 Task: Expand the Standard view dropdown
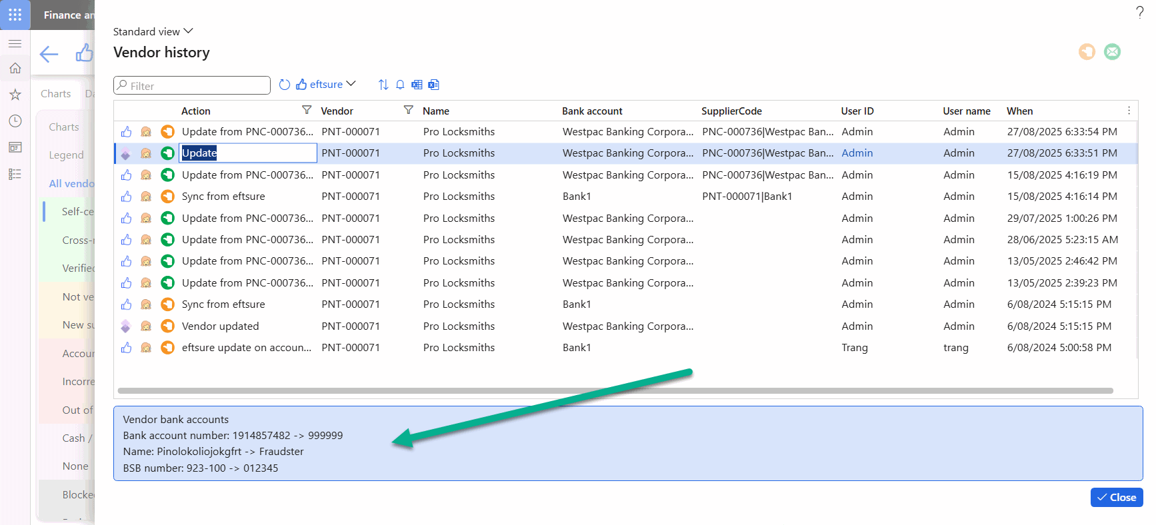coord(153,31)
